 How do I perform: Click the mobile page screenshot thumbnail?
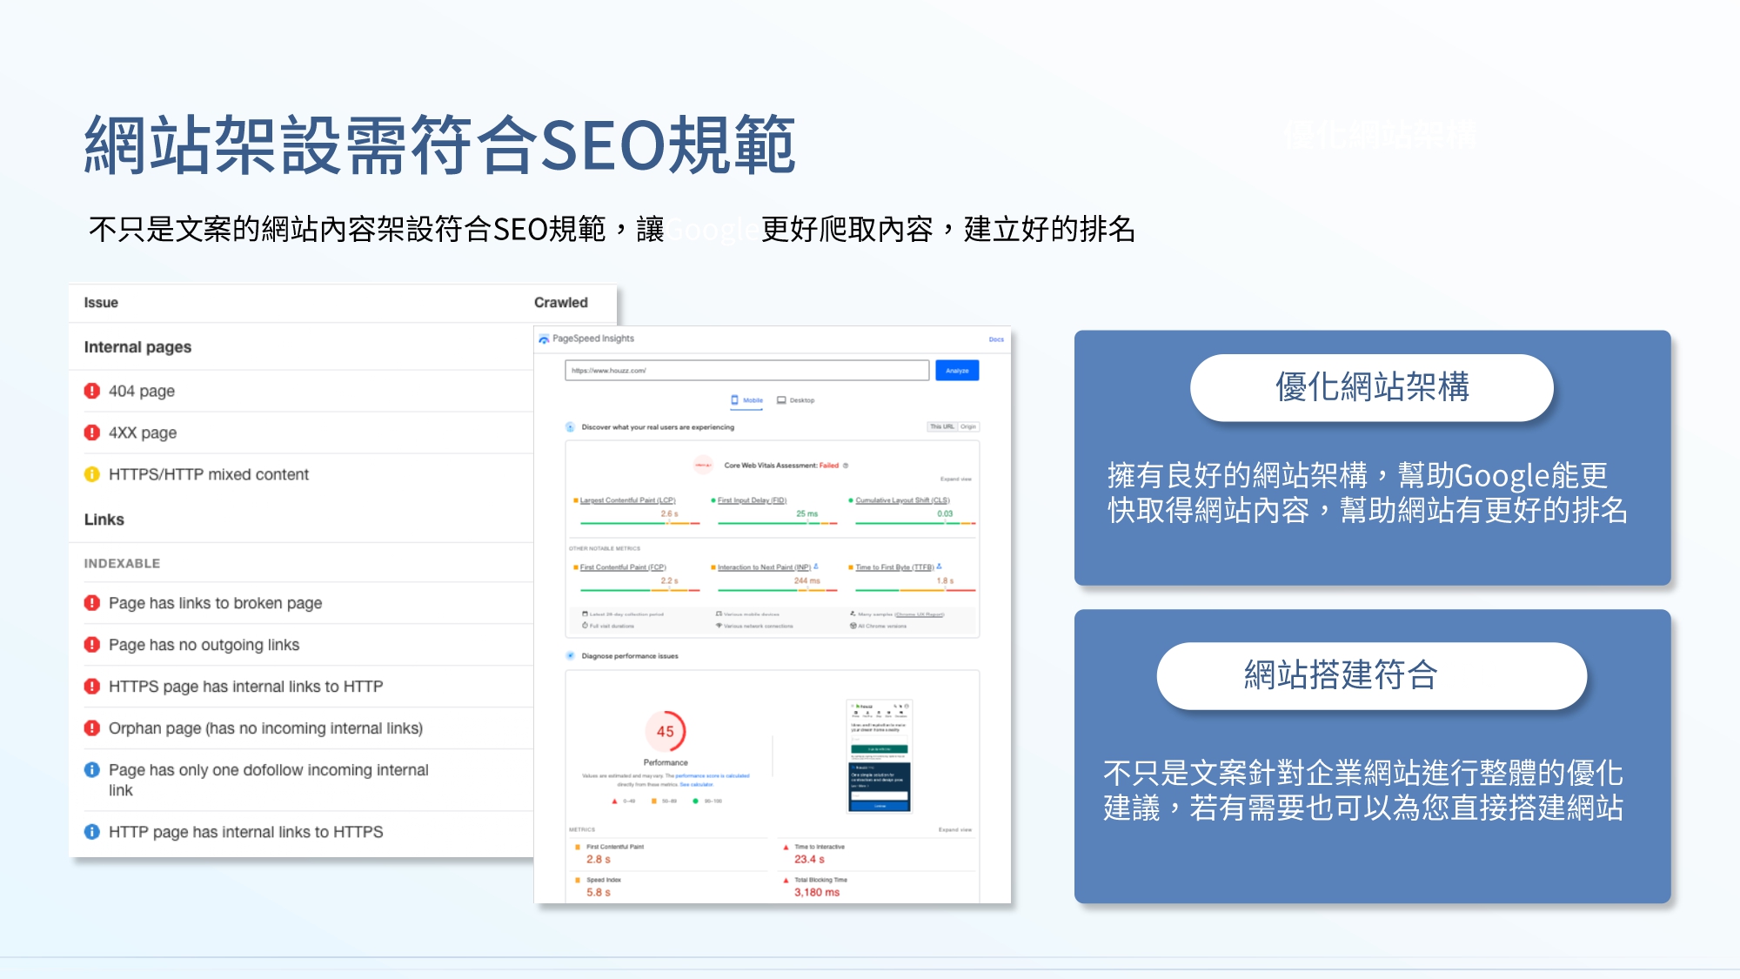point(879,755)
